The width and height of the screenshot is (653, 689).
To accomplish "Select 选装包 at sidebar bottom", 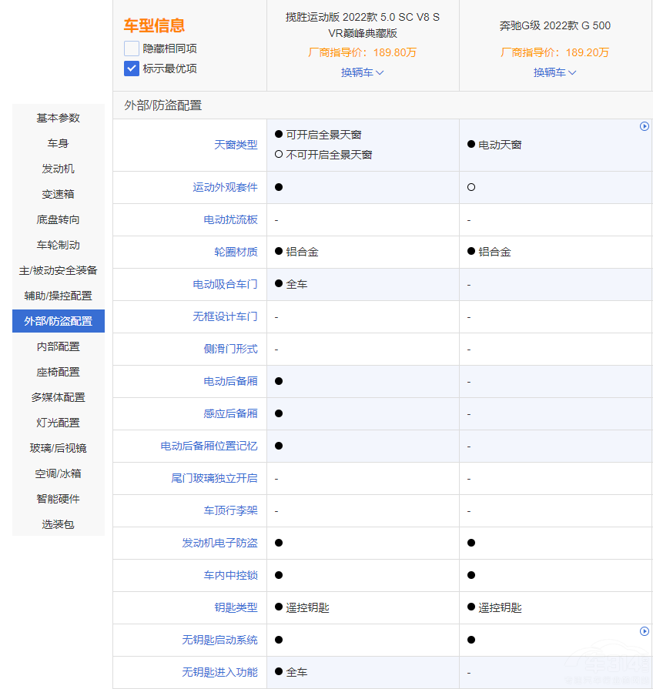I will pos(57,523).
